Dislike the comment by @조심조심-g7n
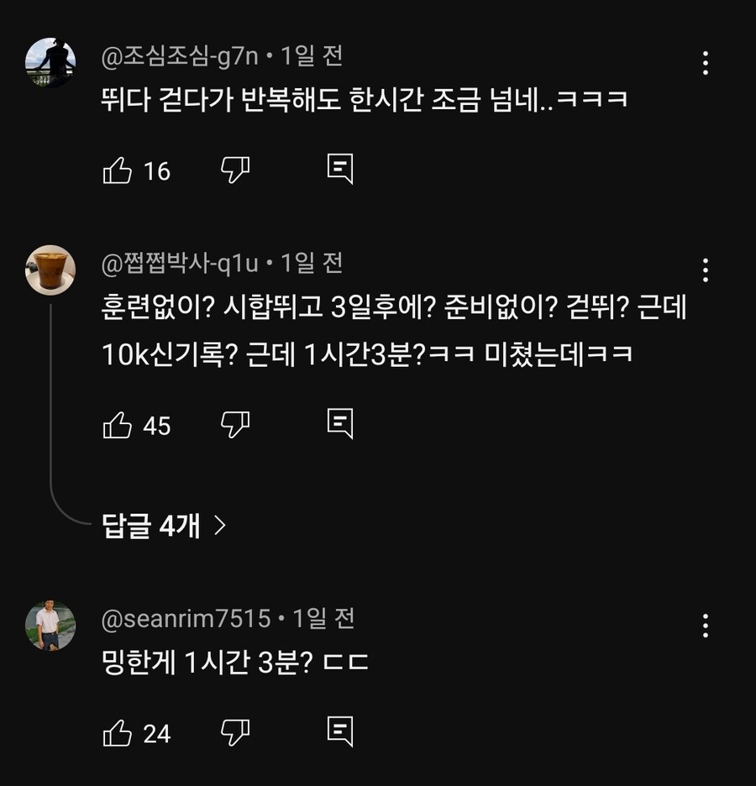This screenshot has width=756, height=786. (235, 170)
